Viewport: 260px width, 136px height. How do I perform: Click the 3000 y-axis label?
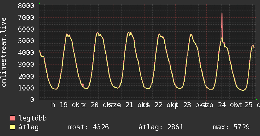tap(26, 64)
